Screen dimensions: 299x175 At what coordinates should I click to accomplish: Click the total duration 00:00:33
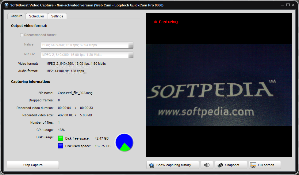pos(86,108)
